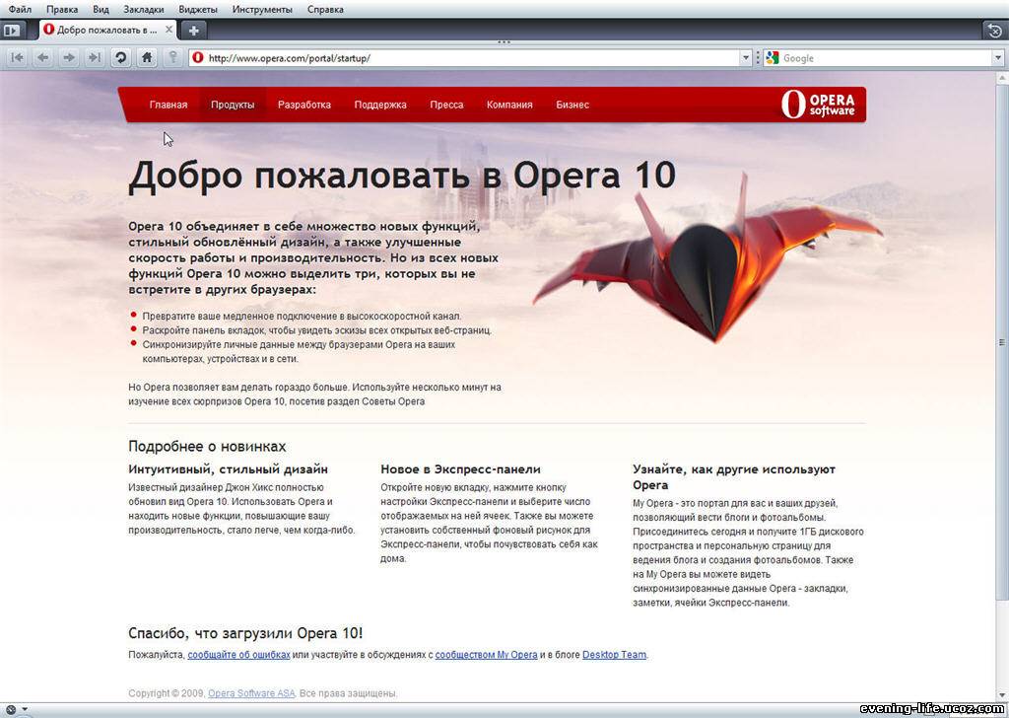Image resolution: width=1009 pixels, height=718 pixels.
Task: Click the "Новое в Экспресс-панели" heading
Action: click(x=461, y=469)
